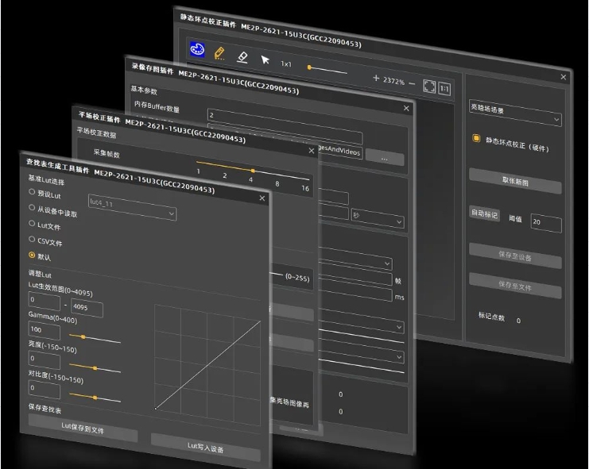The height and width of the screenshot is (469, 589).
Task: Click the 16 tick label on the 采集帧数 slider
Action: pos(305,188)
